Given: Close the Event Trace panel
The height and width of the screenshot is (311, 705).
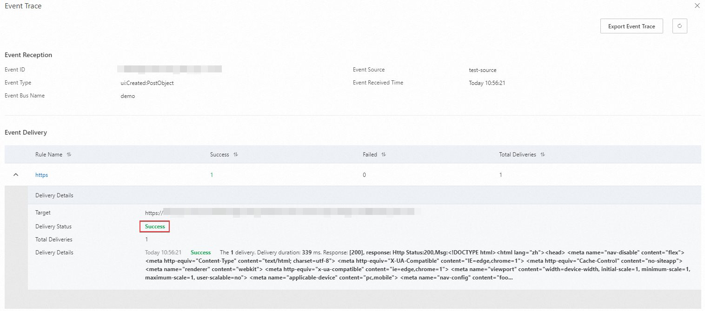Looking at the screenshot, I should coord(697,6).
